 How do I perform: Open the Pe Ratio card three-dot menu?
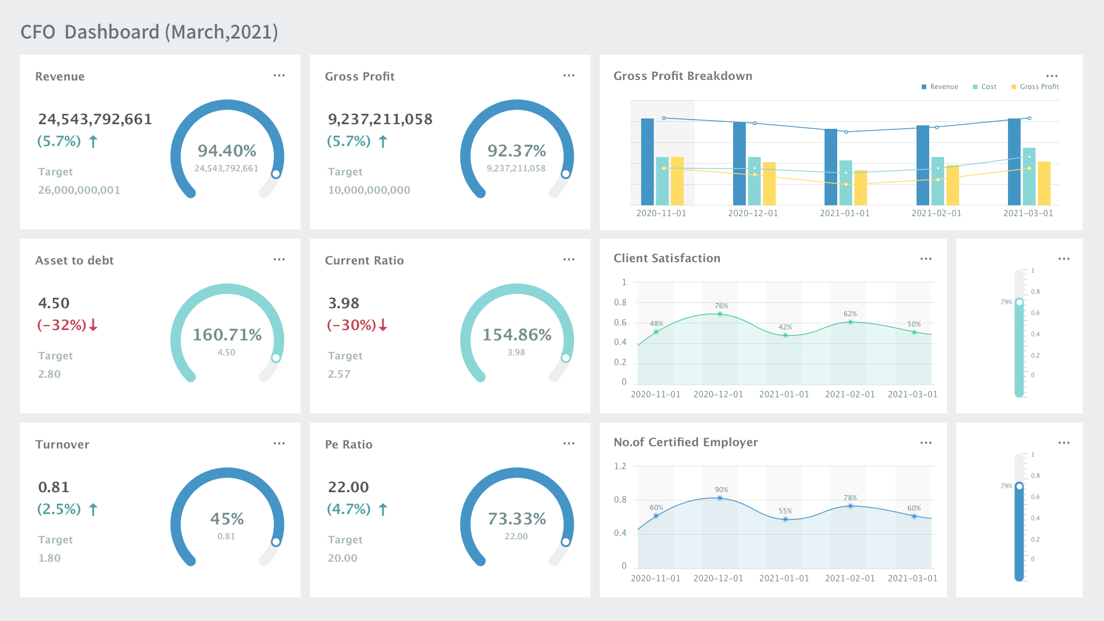click(x=569, y=443)
